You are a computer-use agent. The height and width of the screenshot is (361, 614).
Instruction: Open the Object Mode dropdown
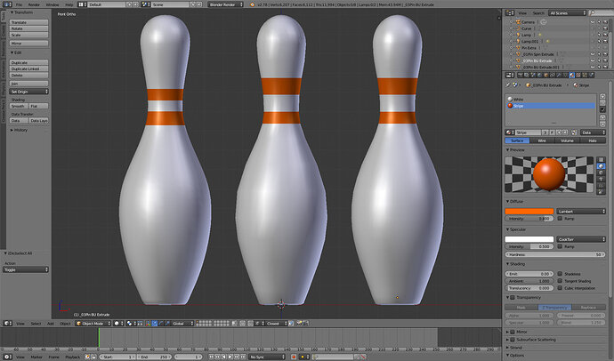point(93,324)
